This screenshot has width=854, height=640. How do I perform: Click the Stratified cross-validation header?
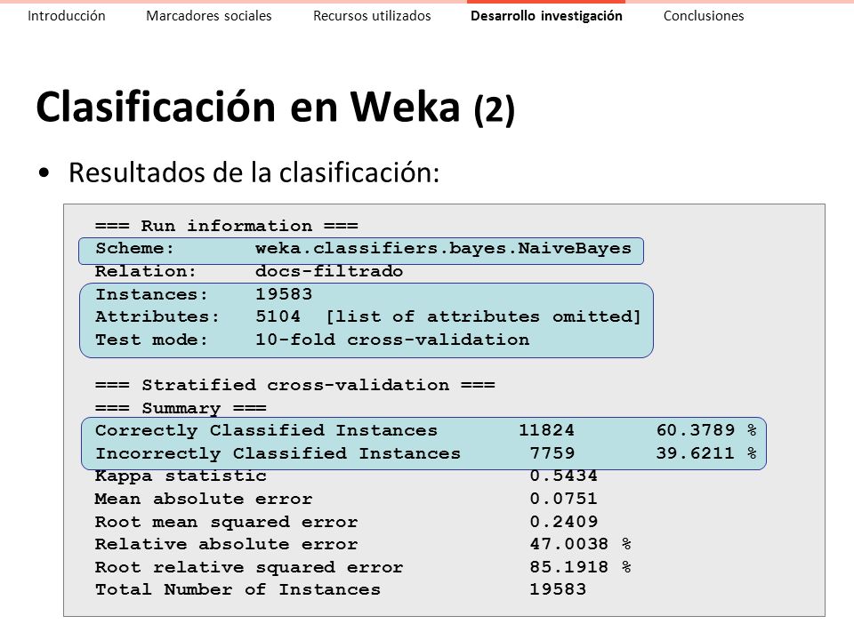click(294, 385)
